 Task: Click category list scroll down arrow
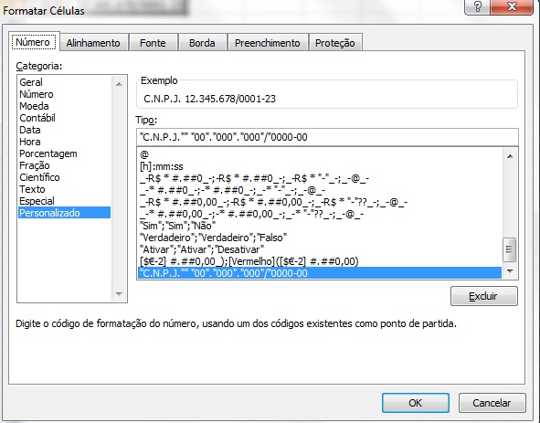click(119, 294)
